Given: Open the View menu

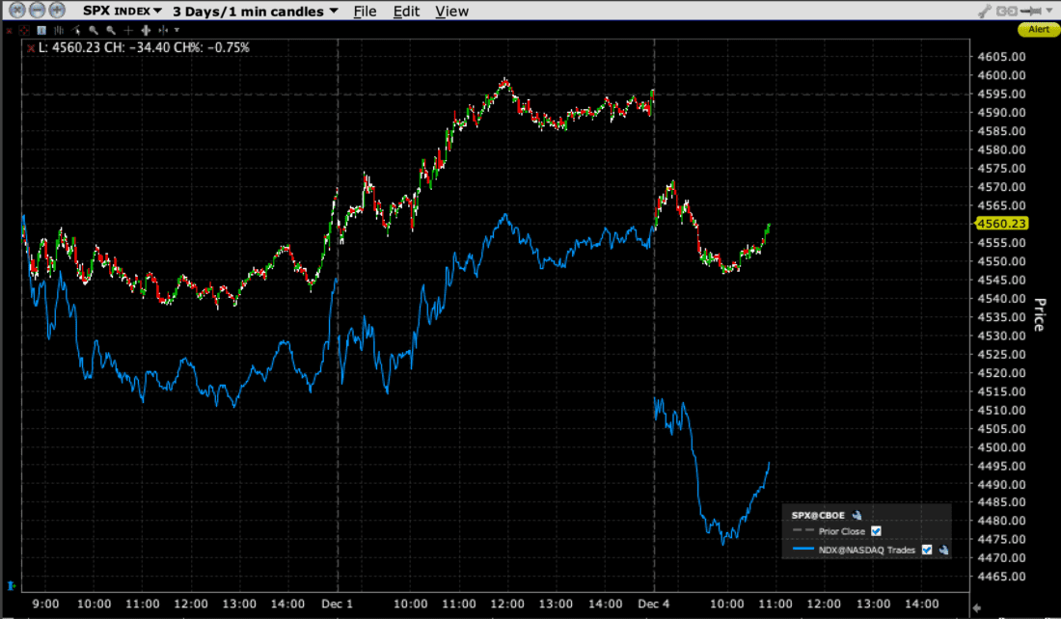Looking at the screenshot, I should pyautogui.click(x=452, y=12).
